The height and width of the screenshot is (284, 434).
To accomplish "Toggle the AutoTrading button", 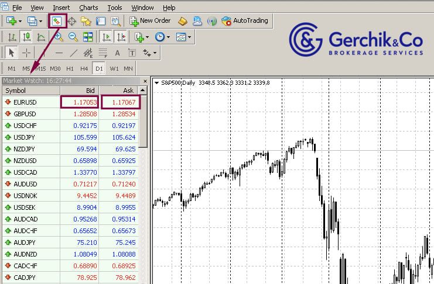I will (x=244, y=21).
